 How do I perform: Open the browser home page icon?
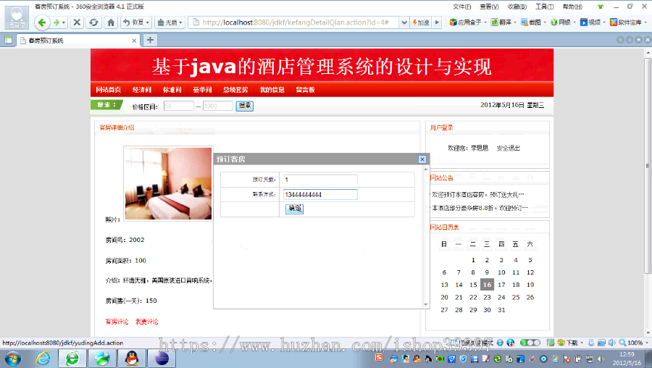pos(111,22)
